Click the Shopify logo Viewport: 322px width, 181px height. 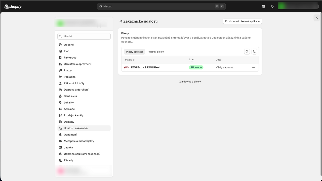pyautogui.click(x=13, y=6)
